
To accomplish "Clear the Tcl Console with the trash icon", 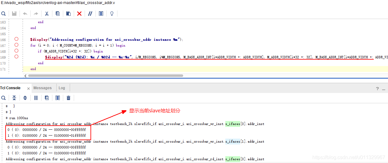I will (x=68, y=98).
